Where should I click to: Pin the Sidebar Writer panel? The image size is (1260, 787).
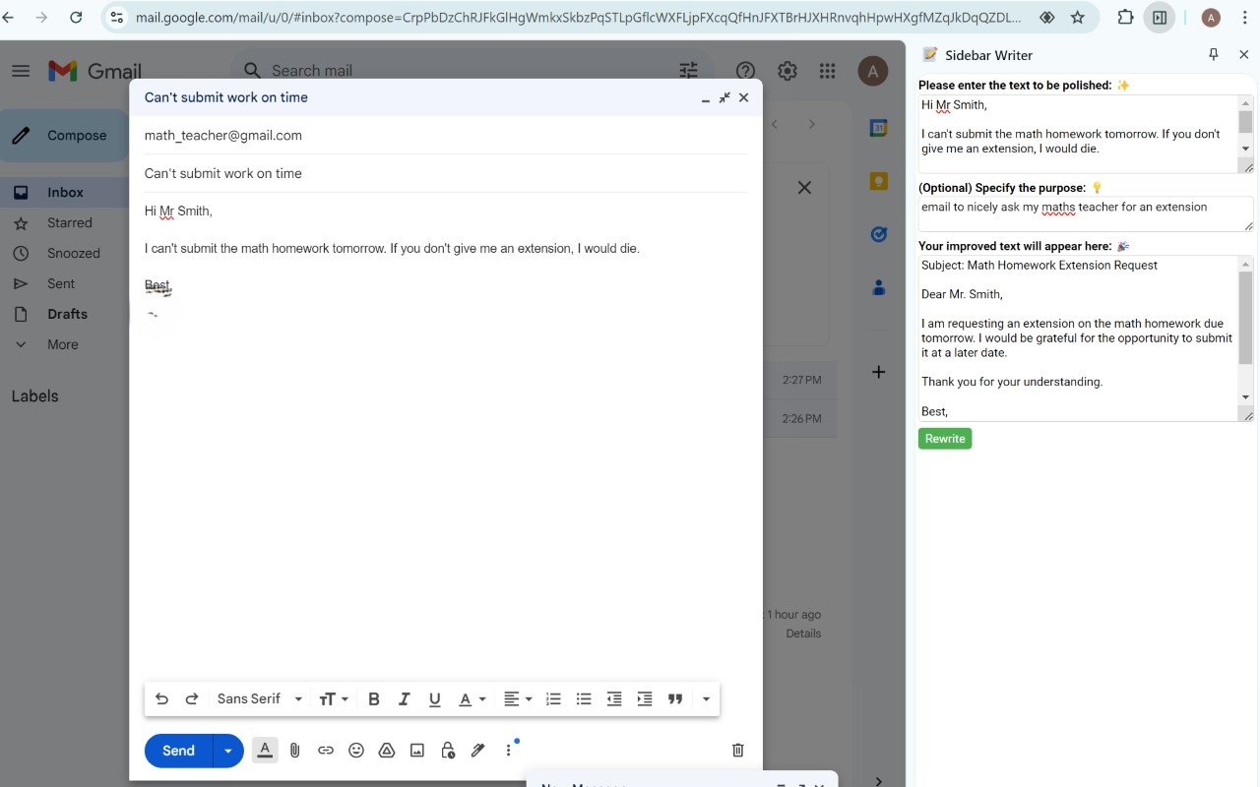pyautogui.click(x=1213, y=55)
